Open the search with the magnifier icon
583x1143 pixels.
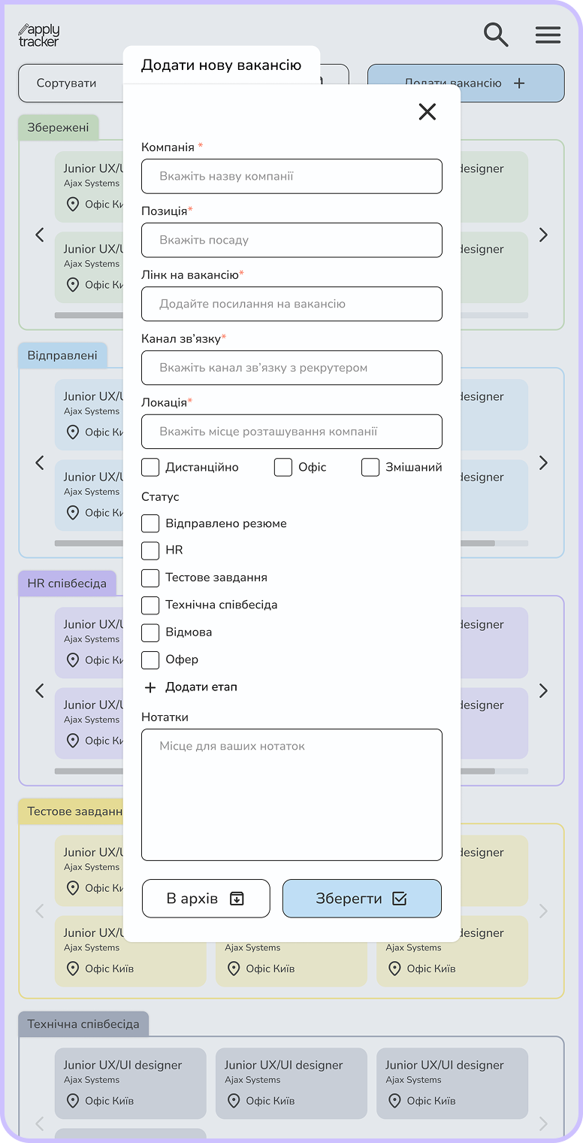coord(496,35)
